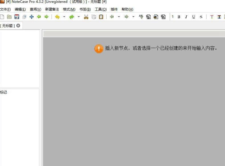
Task: Set text background color with highlighted T
Action: tap(219, 17)
